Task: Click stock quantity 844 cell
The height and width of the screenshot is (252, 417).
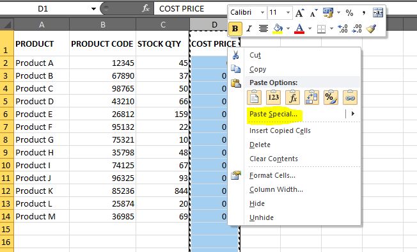Action: 162,191
